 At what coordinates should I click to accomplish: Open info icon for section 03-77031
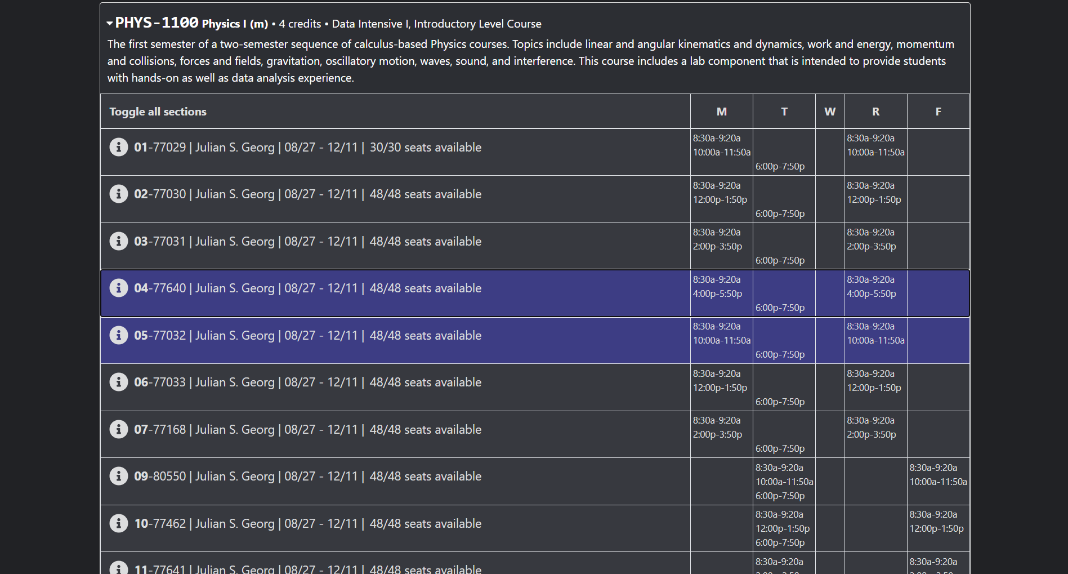tap(118, 241)
